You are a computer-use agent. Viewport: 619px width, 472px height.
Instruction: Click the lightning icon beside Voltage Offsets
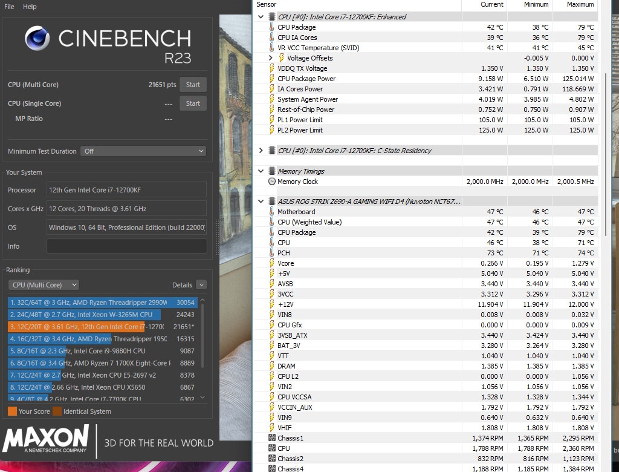[282, 58]
